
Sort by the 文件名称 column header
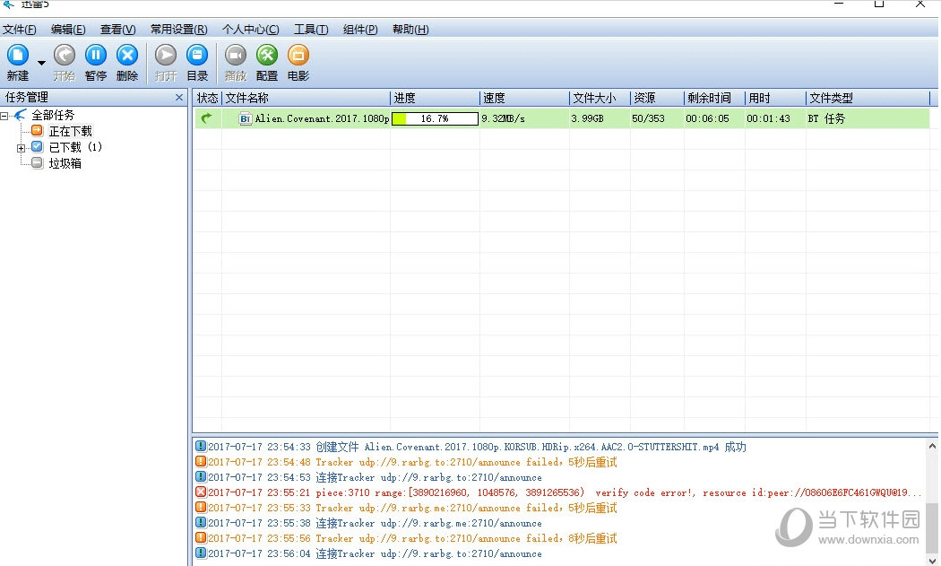click(306, 98)
